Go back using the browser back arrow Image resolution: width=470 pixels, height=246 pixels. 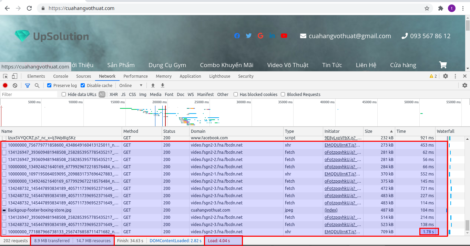click(7, 8)
